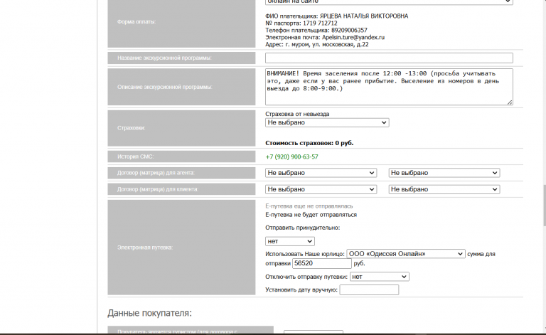Image resolution: width=546 pixels, height=335 pixels.
Task: Click the excursion program name input field
Action: pyautogui.click(x=389, y=58)
